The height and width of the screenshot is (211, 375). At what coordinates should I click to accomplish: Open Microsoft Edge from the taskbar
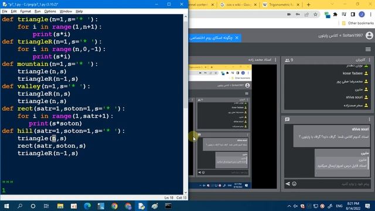click(87, 206)
